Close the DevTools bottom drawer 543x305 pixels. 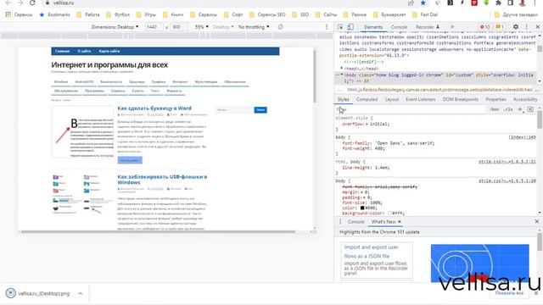coord(537,221)
